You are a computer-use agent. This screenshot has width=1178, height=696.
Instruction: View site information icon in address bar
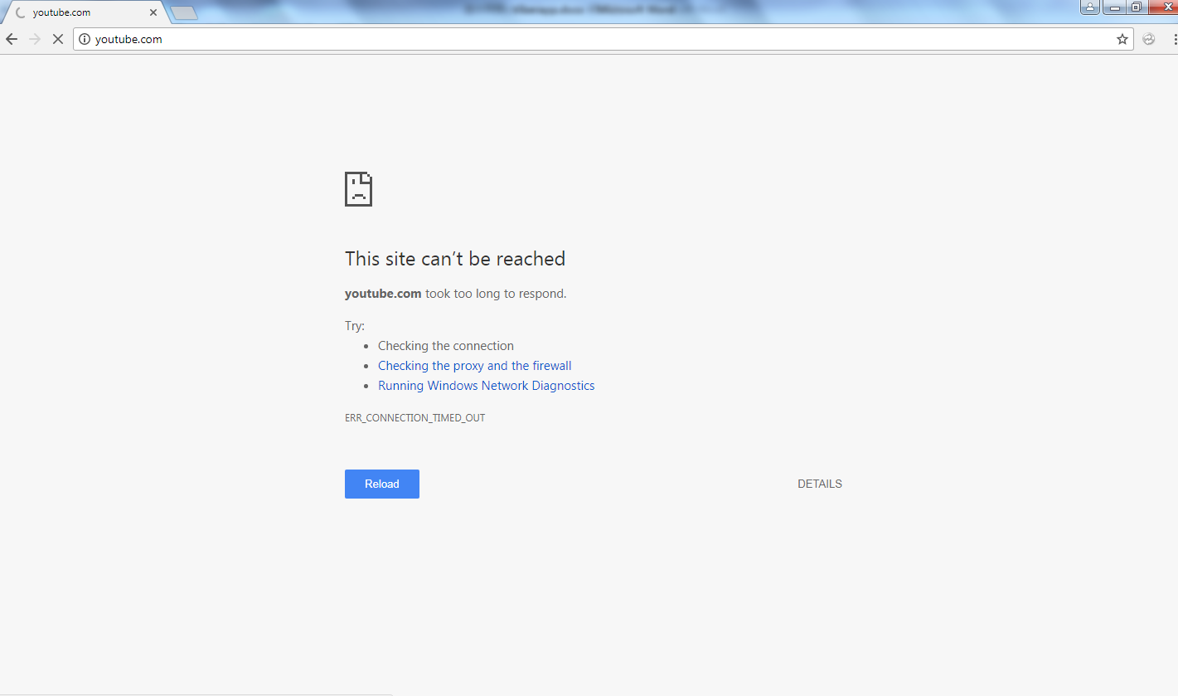pyautogui.click(x=84, y=39)
